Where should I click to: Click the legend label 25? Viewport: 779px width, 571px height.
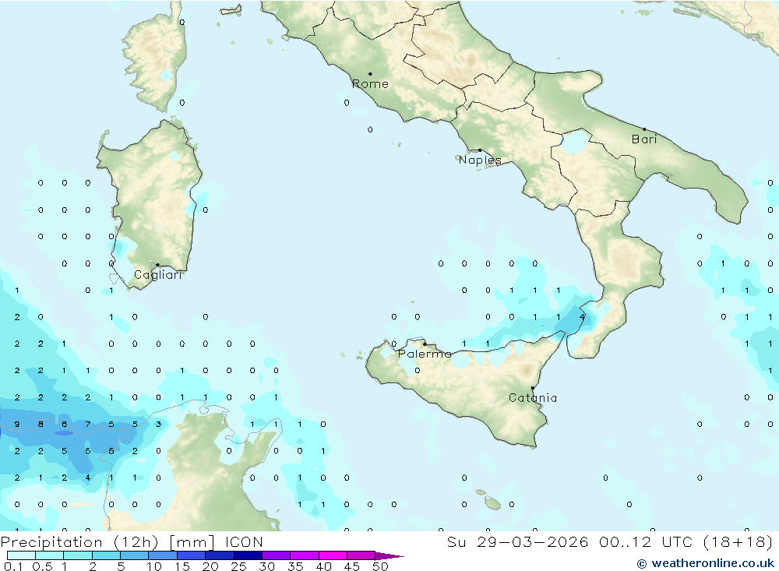(x=239, y=566)
